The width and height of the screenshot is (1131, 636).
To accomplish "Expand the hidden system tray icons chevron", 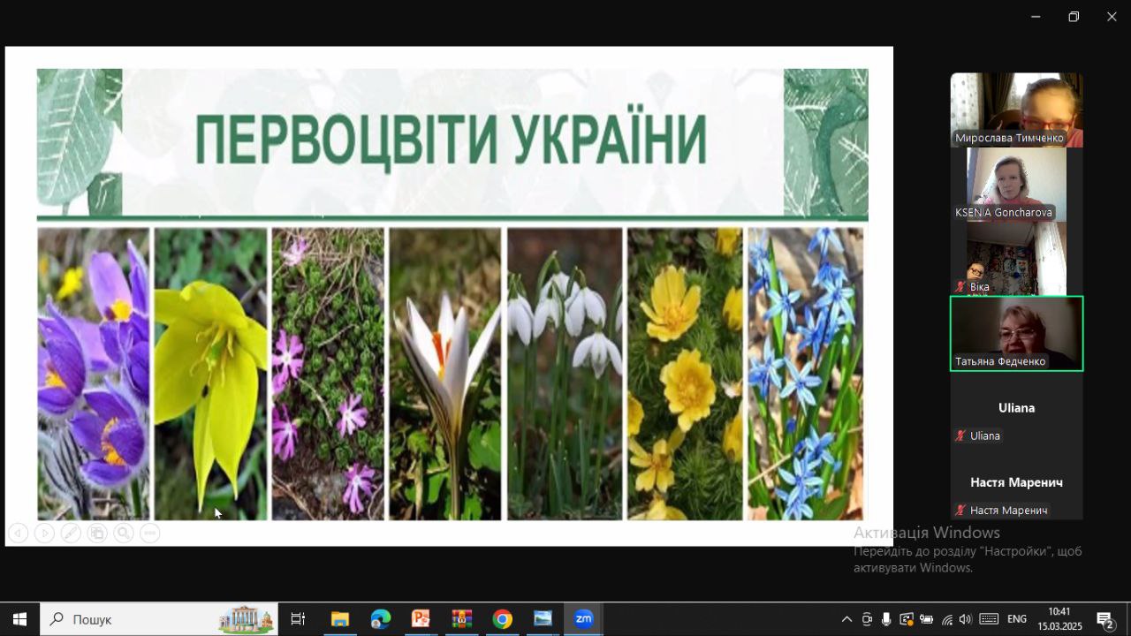I will click(846, 619).
